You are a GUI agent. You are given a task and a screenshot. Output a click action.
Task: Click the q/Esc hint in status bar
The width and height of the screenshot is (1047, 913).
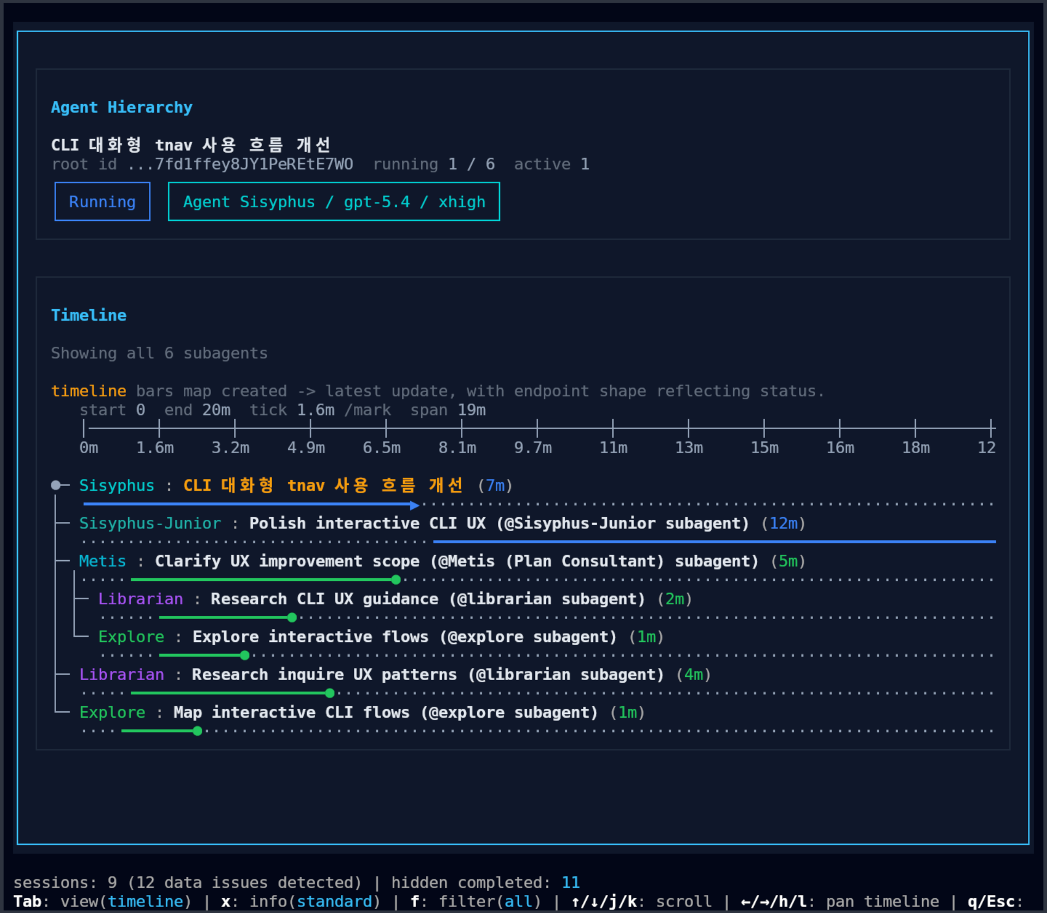995,902
